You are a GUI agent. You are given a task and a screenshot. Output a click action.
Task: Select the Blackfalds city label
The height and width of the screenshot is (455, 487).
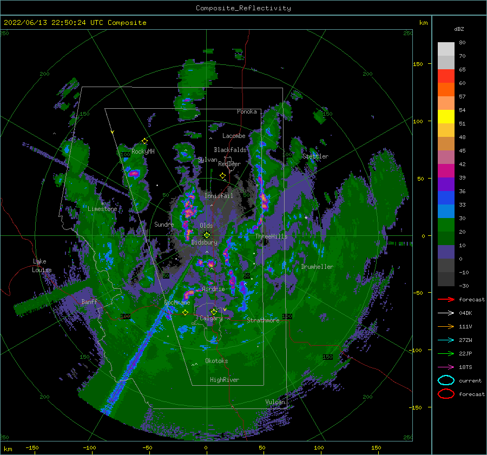point(230,150)
